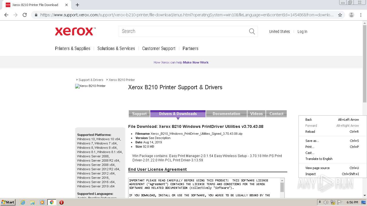Open Chrome's three-dot menu
This screenshot has width=367, height=206.
361,15
